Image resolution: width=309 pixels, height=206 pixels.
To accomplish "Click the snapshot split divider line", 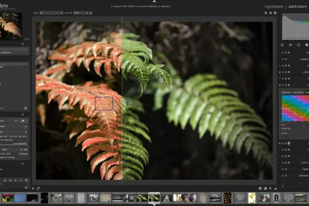I will [x=122, y=100].
